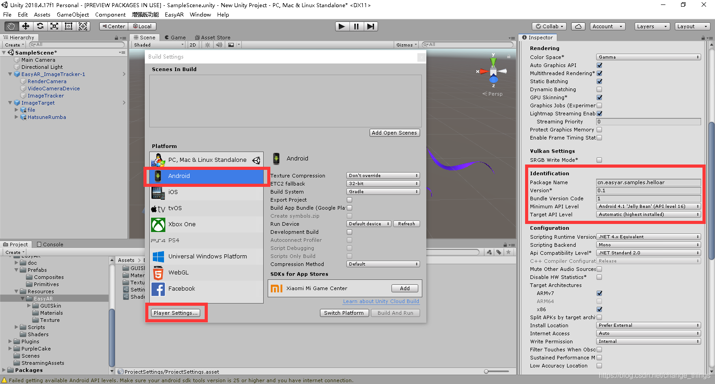Enable Dynamic Batching checkbox
Screen dimensions: 715x384
[599, 89]
